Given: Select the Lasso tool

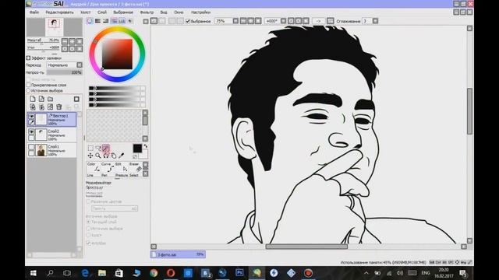Looking at the screenshot, I should 98,149.
